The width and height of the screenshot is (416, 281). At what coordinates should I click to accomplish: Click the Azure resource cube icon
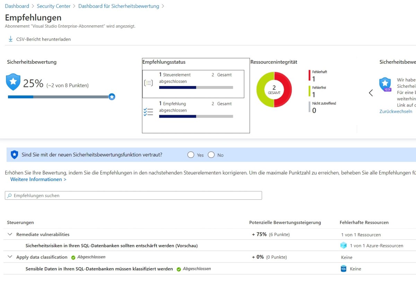(x=344, y=246)
